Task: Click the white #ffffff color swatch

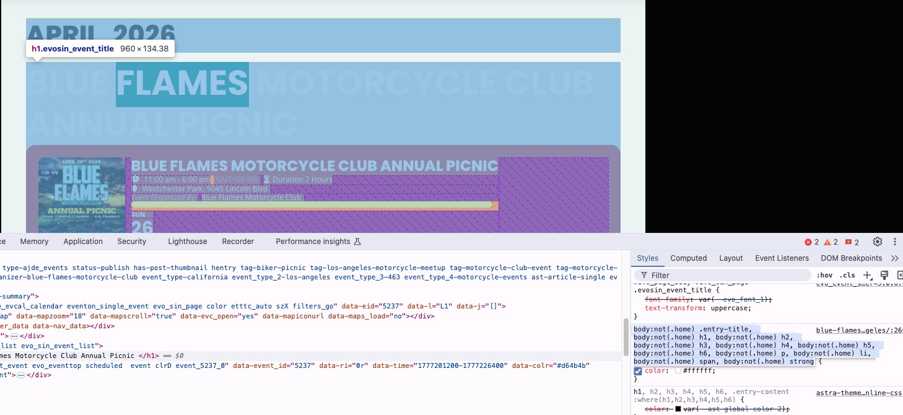Action: coord(678,370)
